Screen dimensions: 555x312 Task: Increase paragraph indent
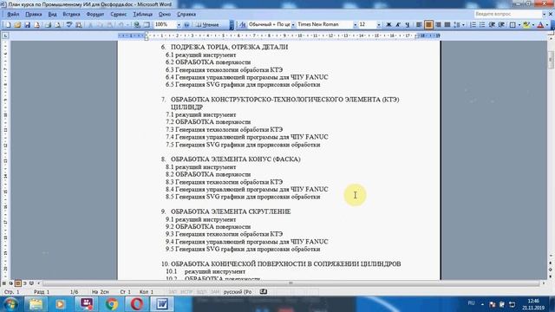501,25
